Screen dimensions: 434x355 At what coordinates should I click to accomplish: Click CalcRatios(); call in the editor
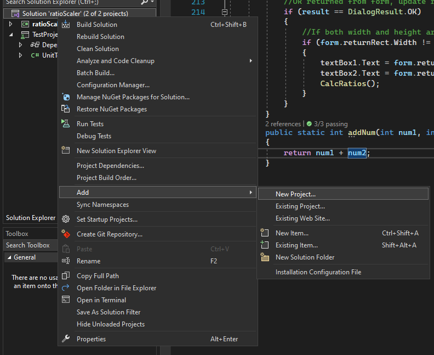tap(350, 83)
